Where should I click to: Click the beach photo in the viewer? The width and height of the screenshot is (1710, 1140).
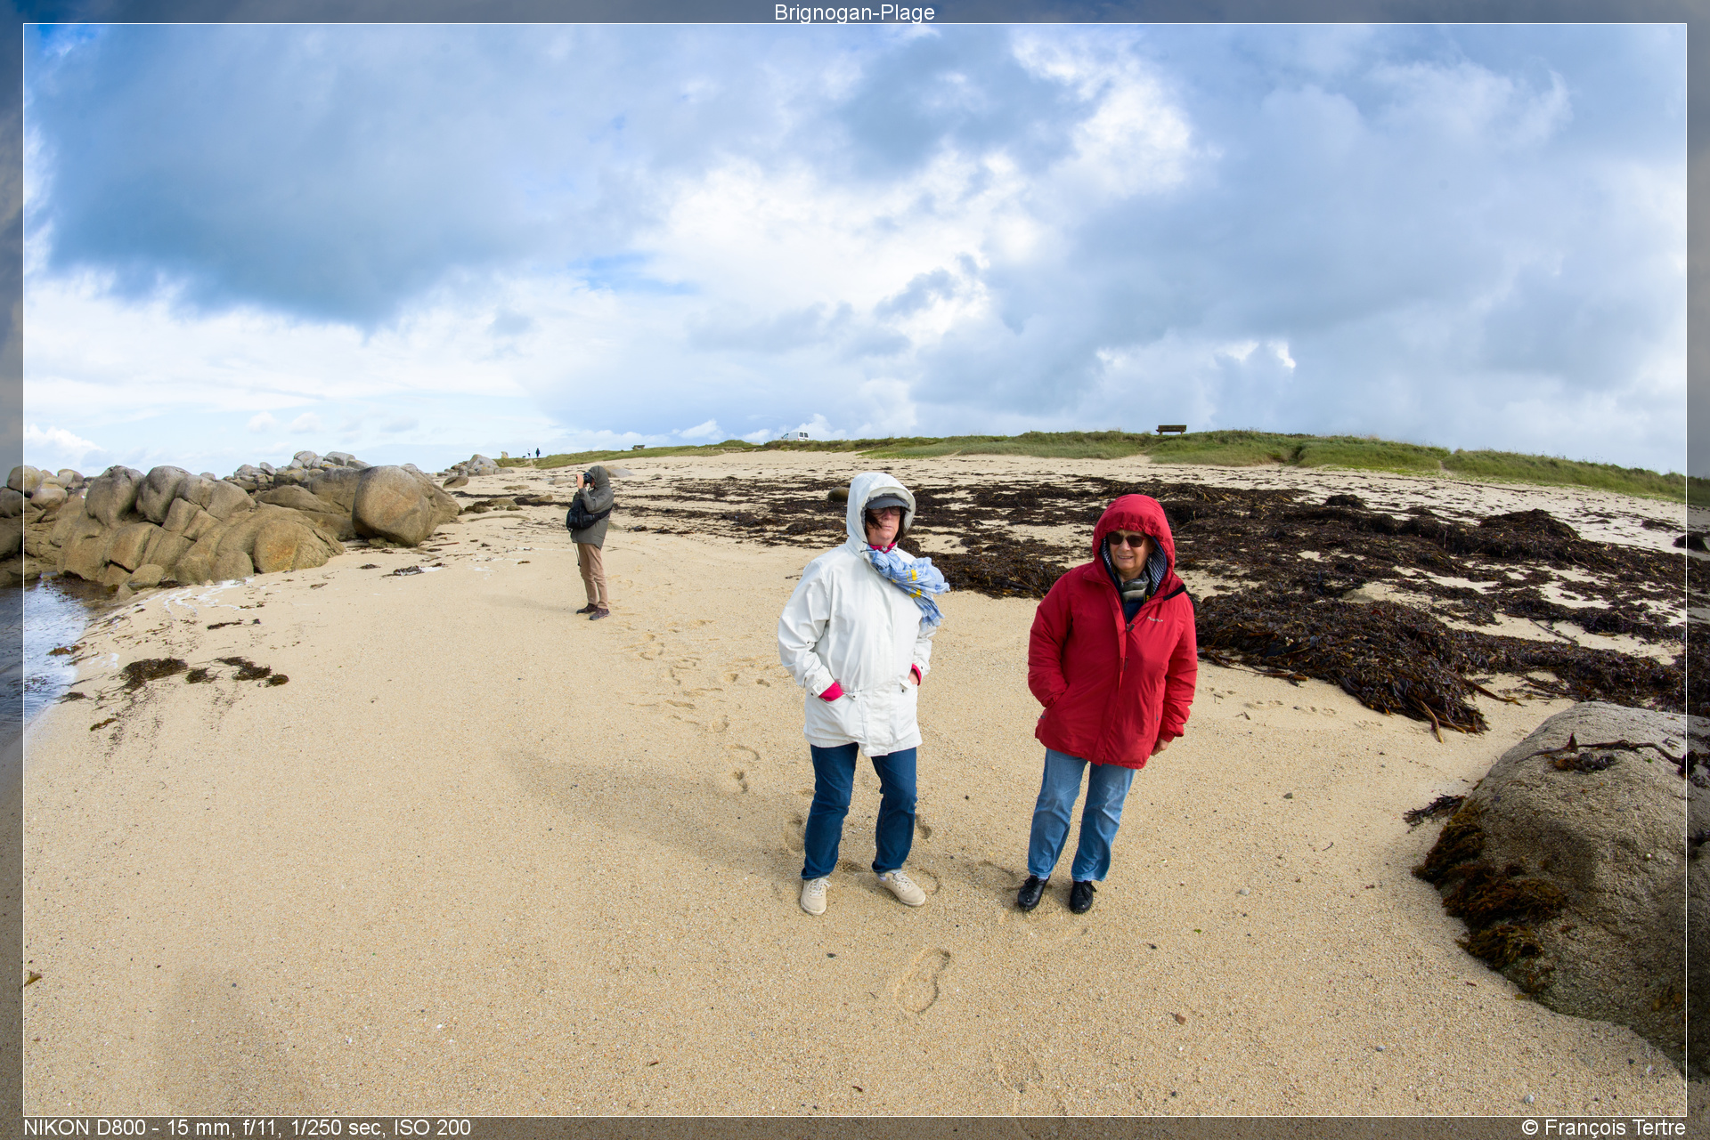(854, 570)
